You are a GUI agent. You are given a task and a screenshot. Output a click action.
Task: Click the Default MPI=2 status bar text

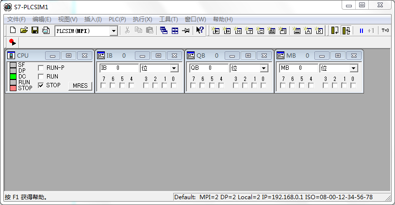pos(273,197)
